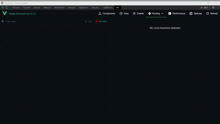Click the Vuex history clock icon

121,13
